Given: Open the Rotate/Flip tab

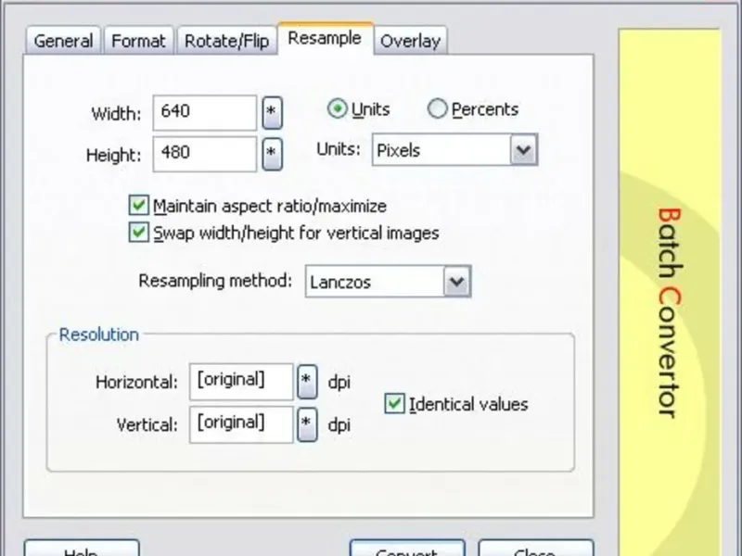Looking at the screenshot, I should pyautogui.click(x=226, y=41).
